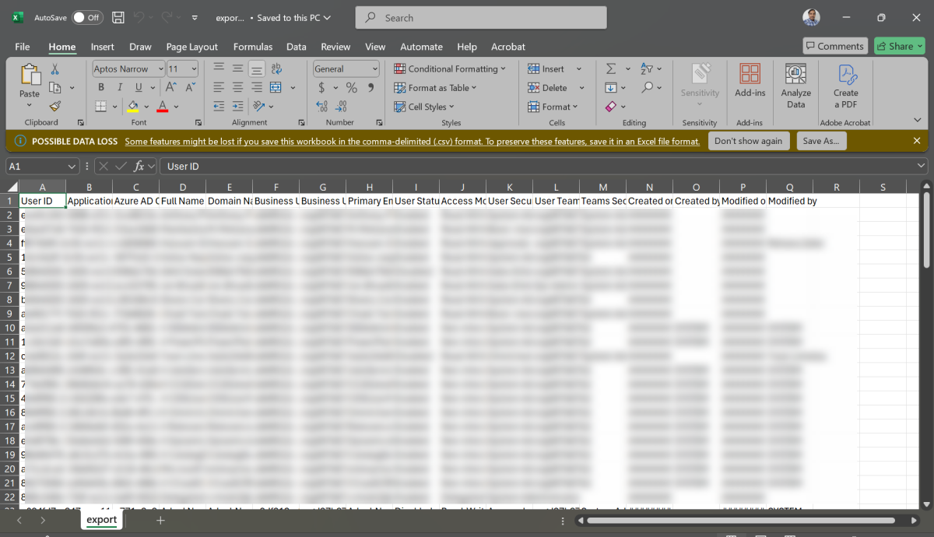Image resolution: width=934 pixels, height=537 pixels.
Task: Click Increase Indent icon
Action: tap(237, 107)
